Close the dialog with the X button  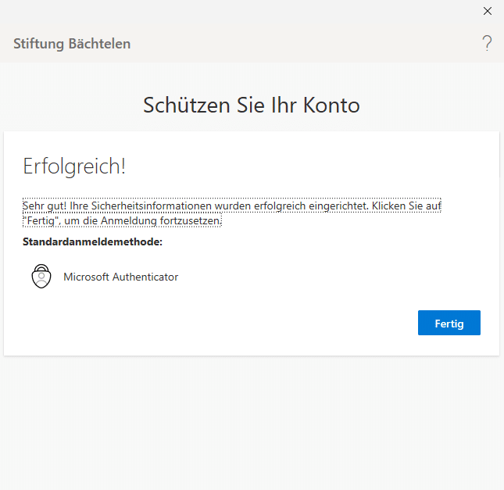tap(488, 11)
